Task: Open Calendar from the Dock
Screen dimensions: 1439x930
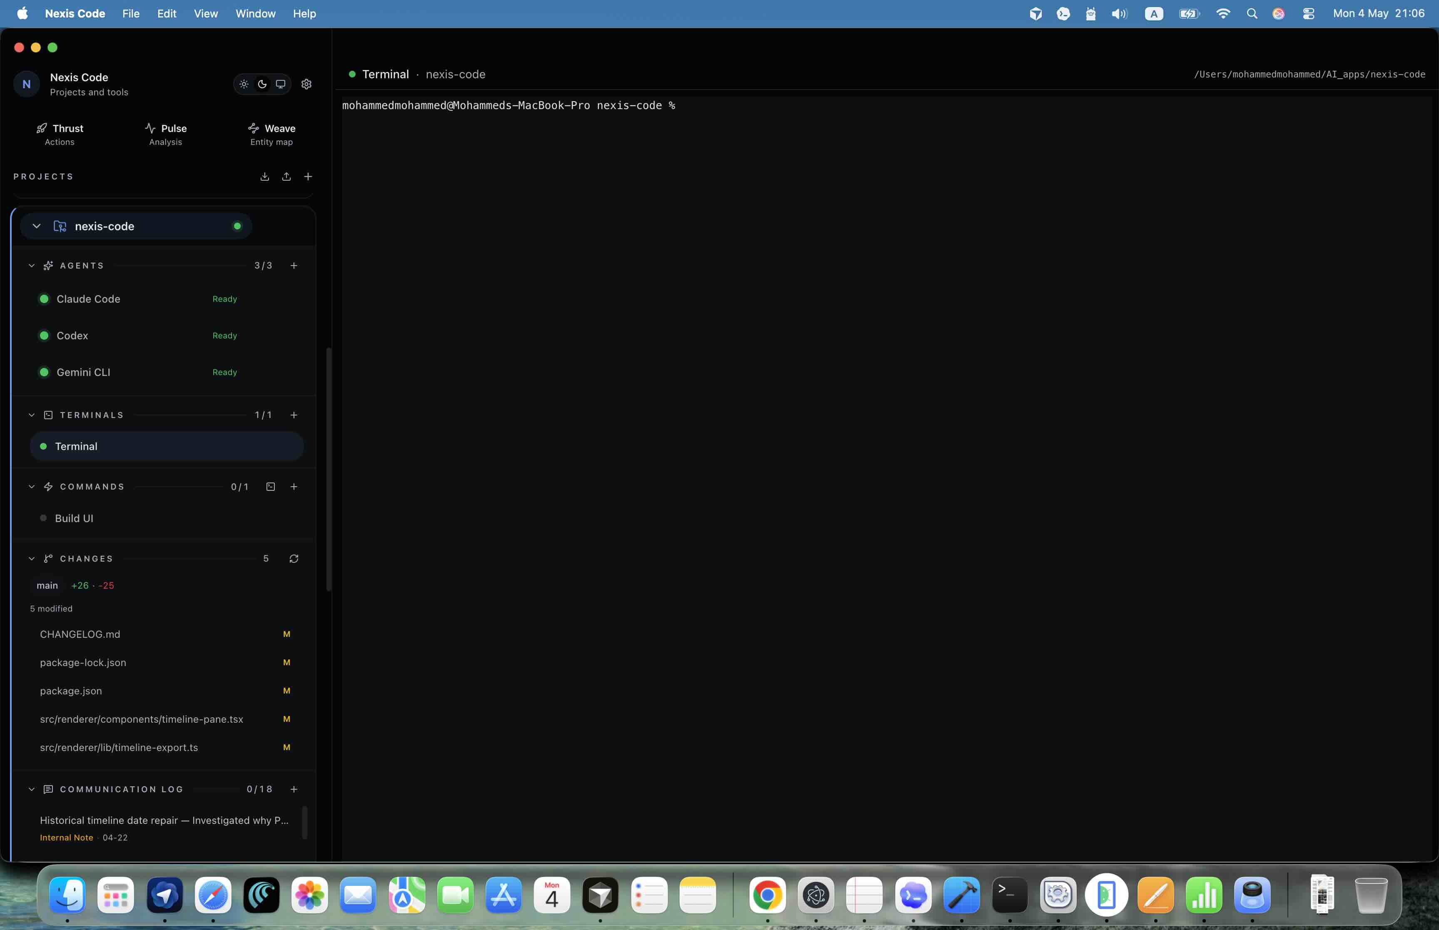Action: pos(551,895)
